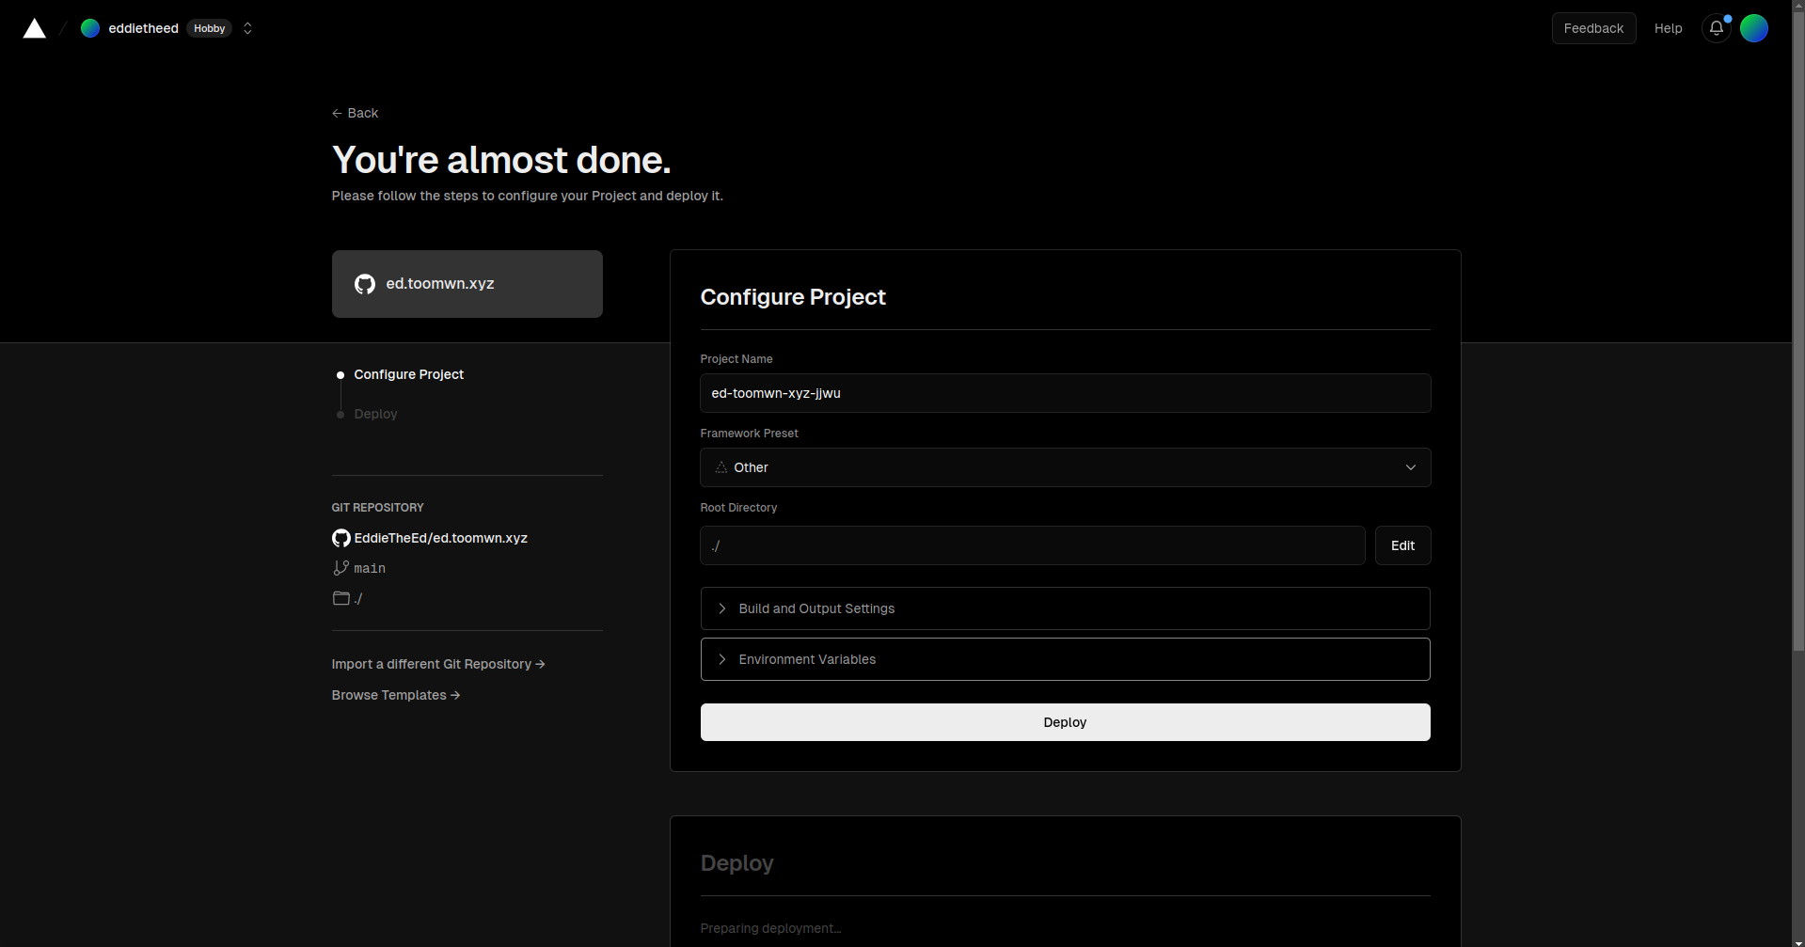Click Edit next to Root Directory
This screenshot has height=947, width=1805.
click(1402, 545)
